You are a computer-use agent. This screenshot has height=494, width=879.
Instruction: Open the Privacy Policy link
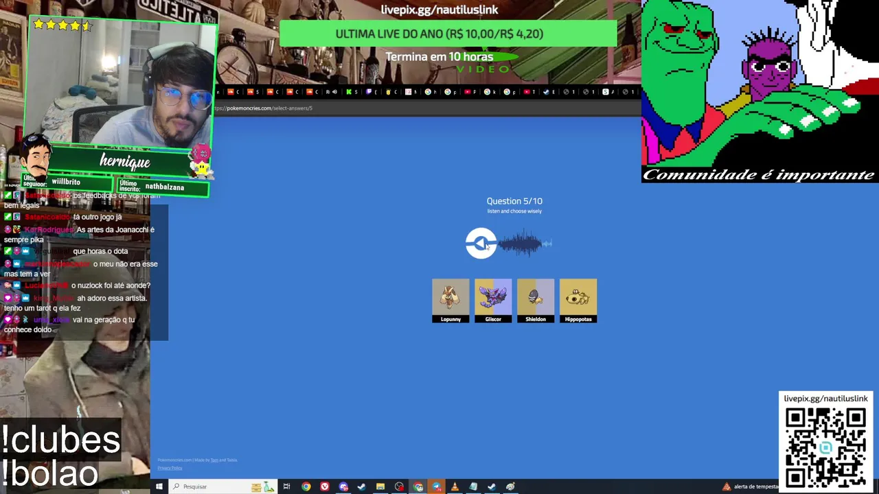(x=170, y=468)
